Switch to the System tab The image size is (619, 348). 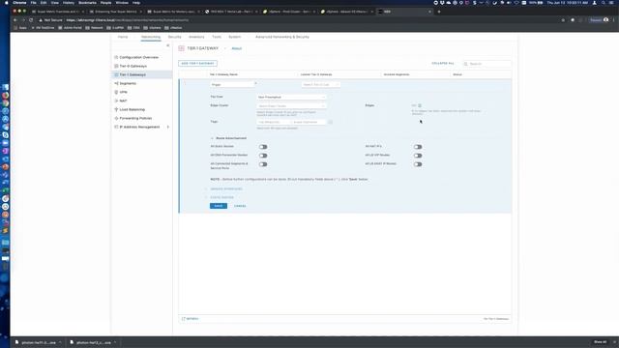coord(234,37)
